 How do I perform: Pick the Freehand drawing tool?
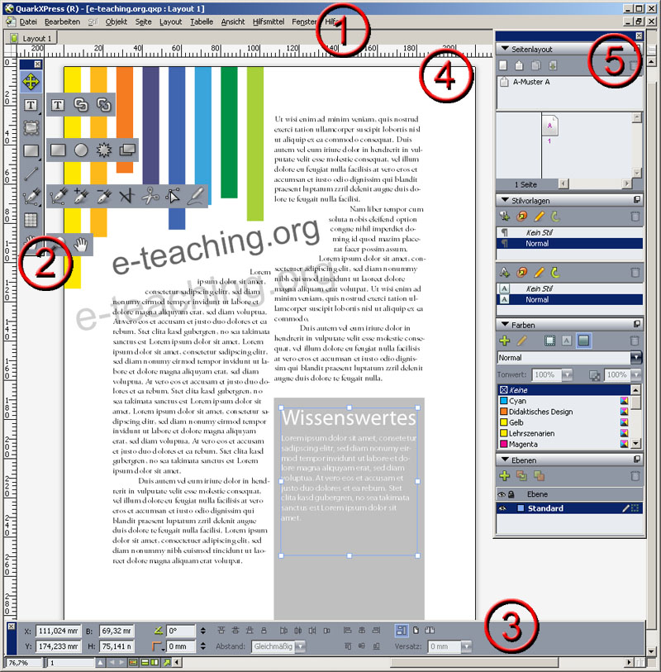(x=196, y=196)
